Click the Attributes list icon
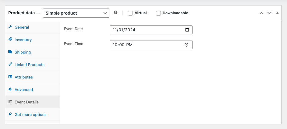287x129 pixels. (x=10, y=77)
